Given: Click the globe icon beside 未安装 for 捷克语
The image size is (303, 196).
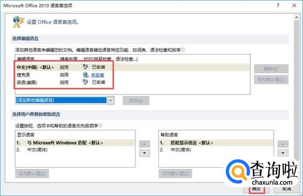Looking at the screenshot, I should coord(86,75).
